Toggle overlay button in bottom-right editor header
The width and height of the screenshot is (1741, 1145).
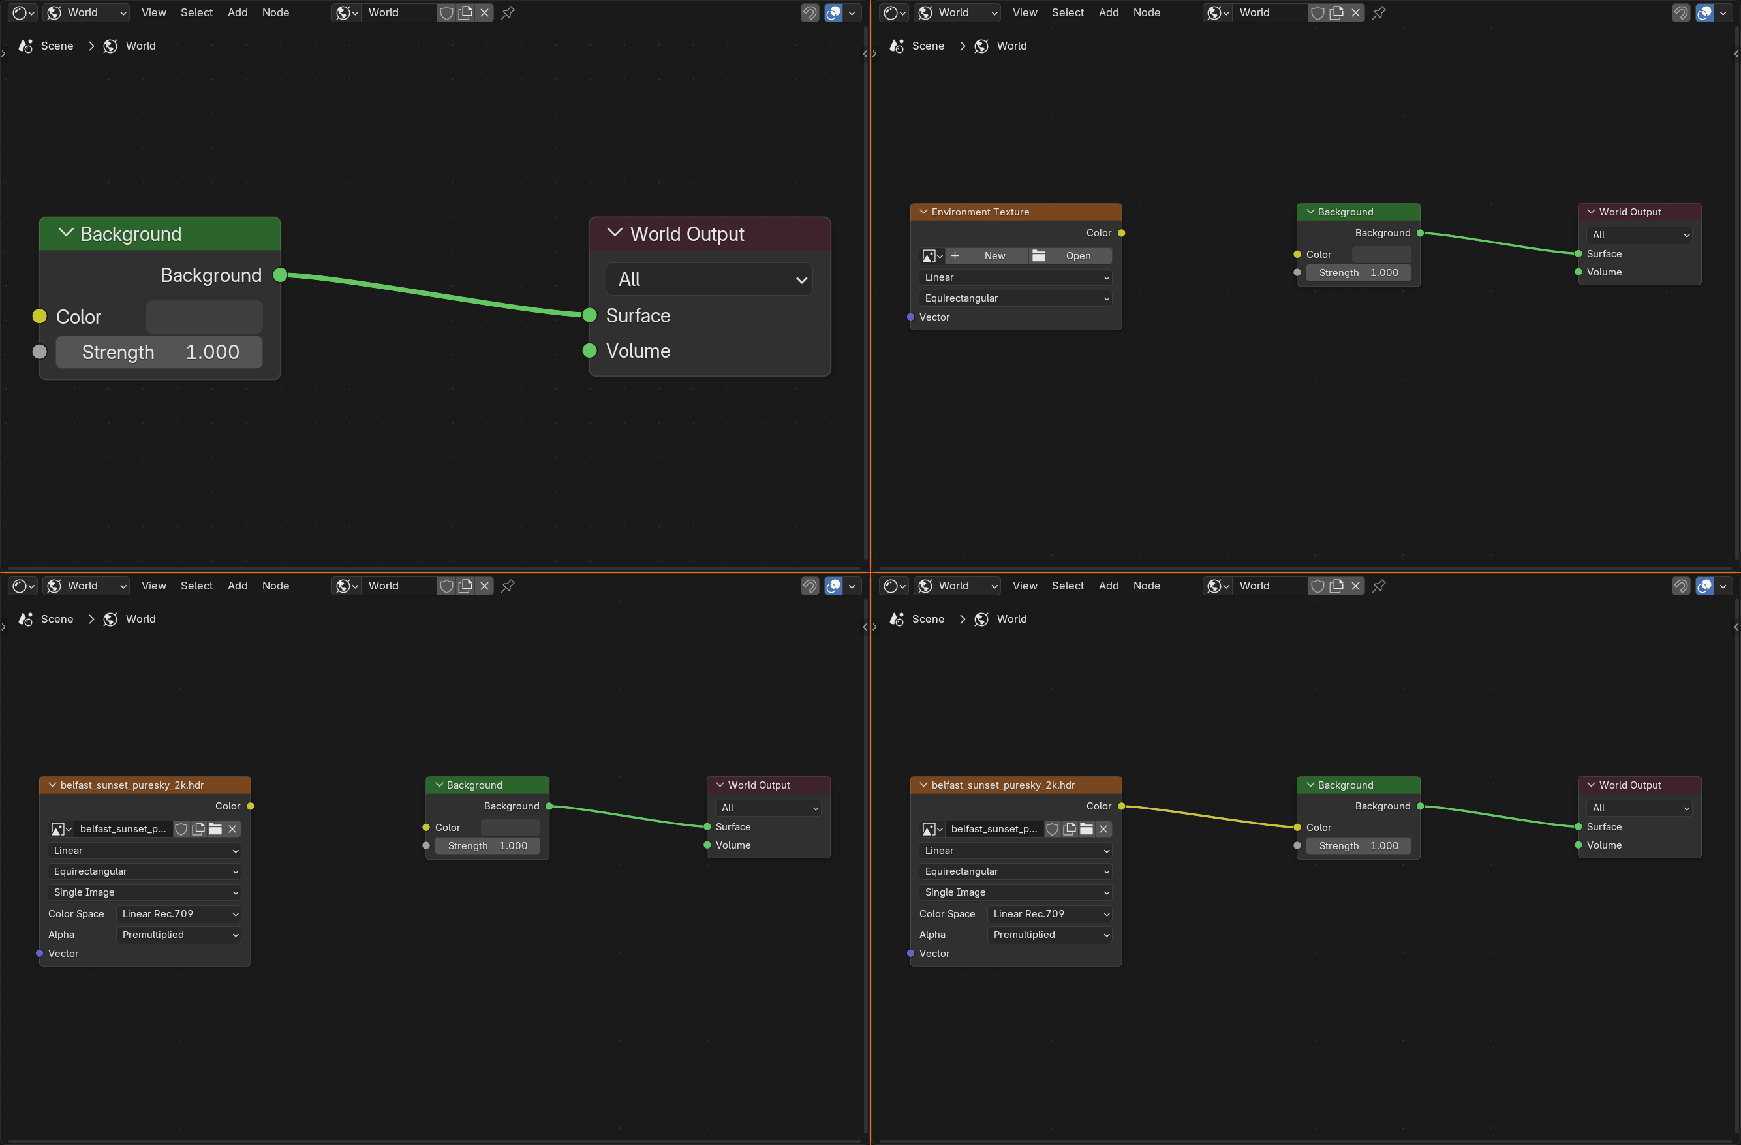click(1704, 586)
